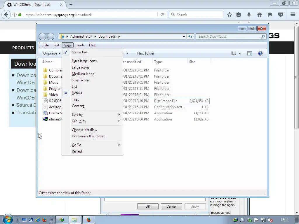299x224 pixels.
Task: Open view options dropdown arrow
Action: tap(240, 53)
